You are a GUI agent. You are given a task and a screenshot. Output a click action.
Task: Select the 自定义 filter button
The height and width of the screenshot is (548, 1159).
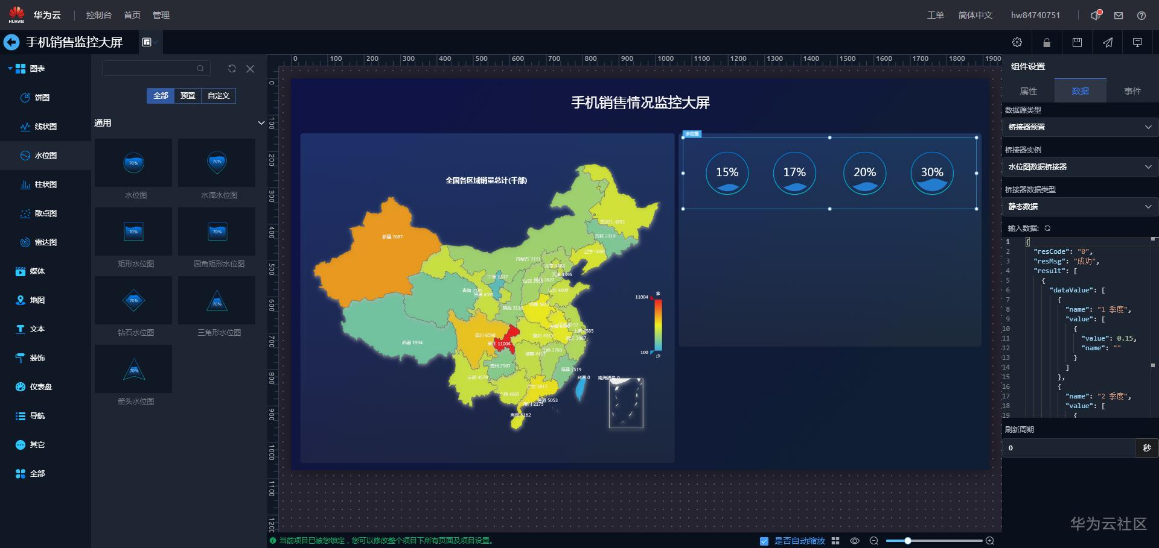click(219, 96)
